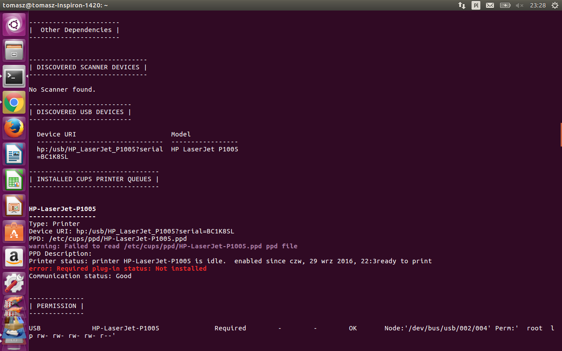
Task: Click 'HP LaserJet P1005' model value
Action: [x=205, y=149]
